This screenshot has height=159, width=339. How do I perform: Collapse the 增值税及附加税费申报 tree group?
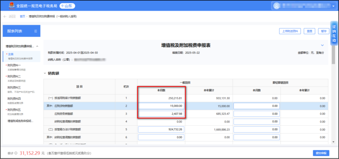click(37, 46)
